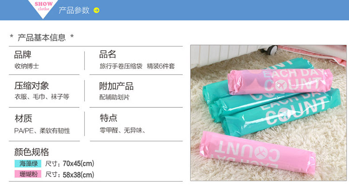Click the 颜色规格 heading
This screenshot has height=190, width=349.
point(32,152)
